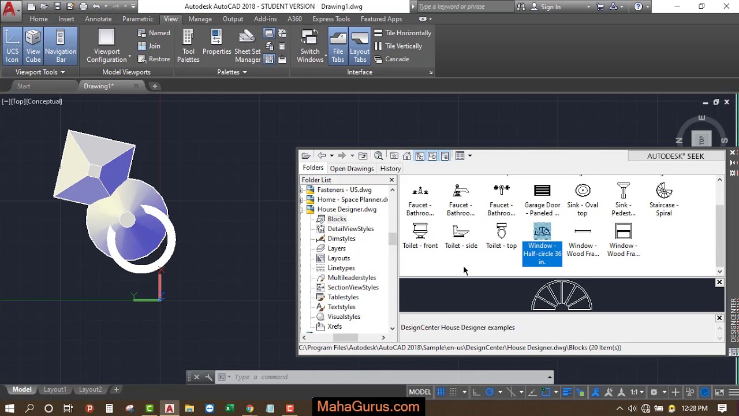Select Sink - Oval top block
The image size is (739, 416).
pyautogui.click(x=583, y=200)
